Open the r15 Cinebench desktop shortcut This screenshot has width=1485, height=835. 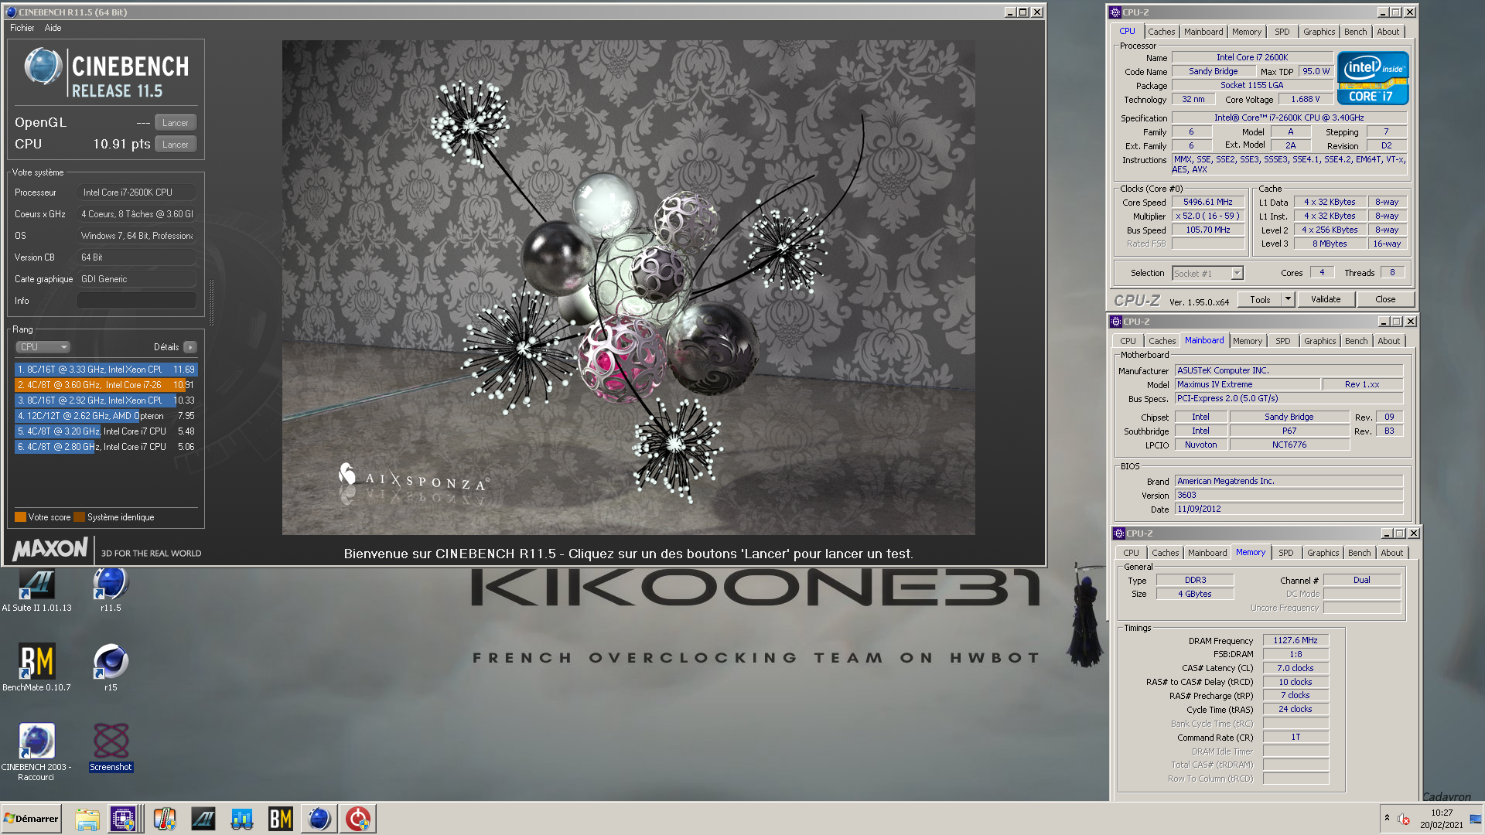[x=111, y=666]
